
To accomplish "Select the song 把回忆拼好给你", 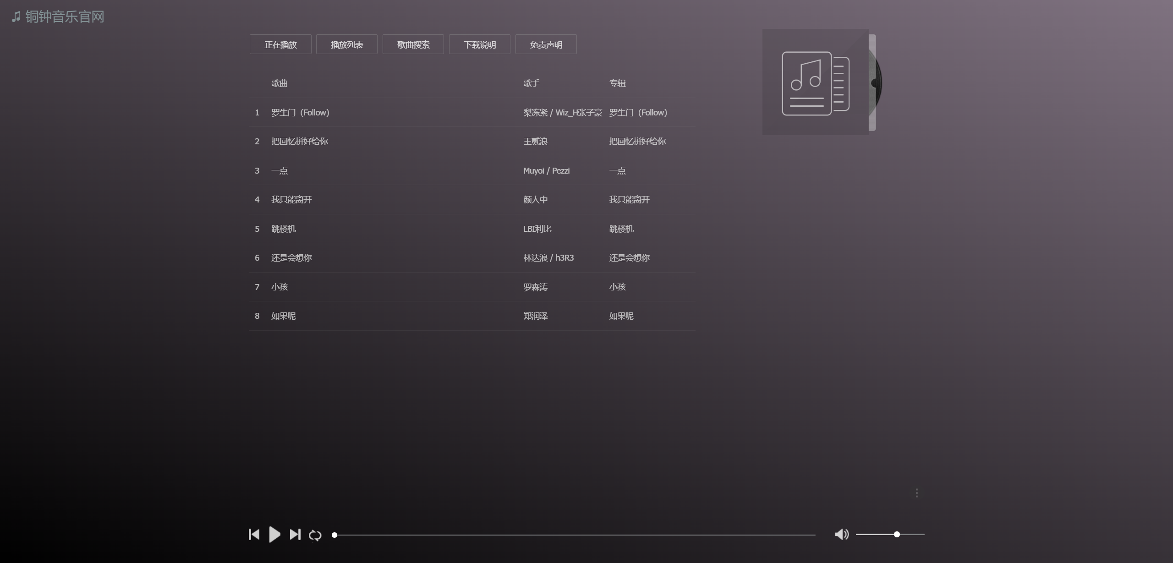I will coord(299,142).
